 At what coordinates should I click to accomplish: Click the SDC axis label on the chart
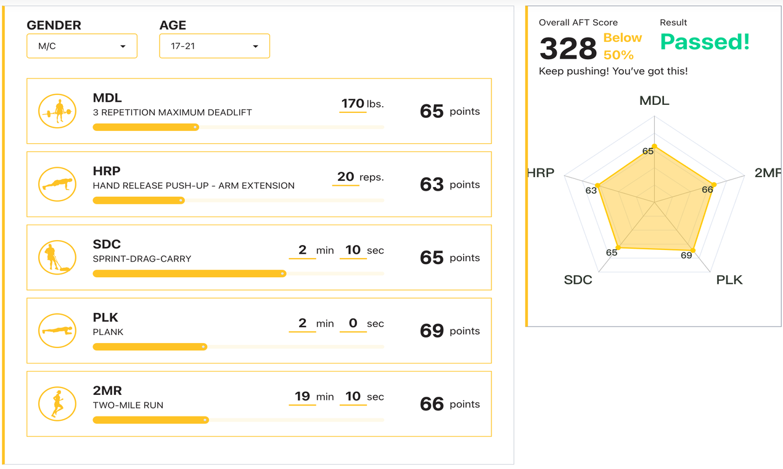coord(578,279)
